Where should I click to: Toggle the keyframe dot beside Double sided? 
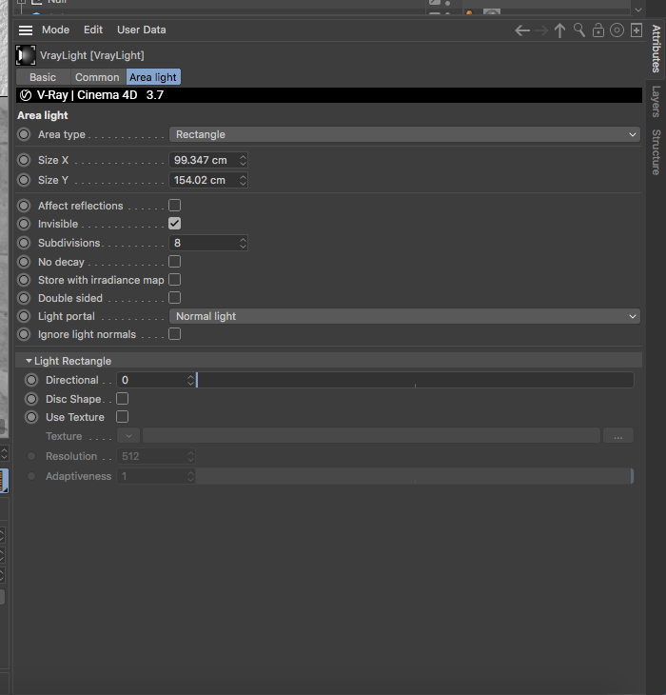pos(24,298)
